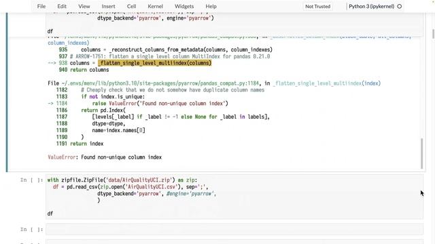Image resolution: width=435 pixels, height=244 pixels.
Task: Click the 'ValueError: Found non-unique column index' message
Action: (105, 157)
